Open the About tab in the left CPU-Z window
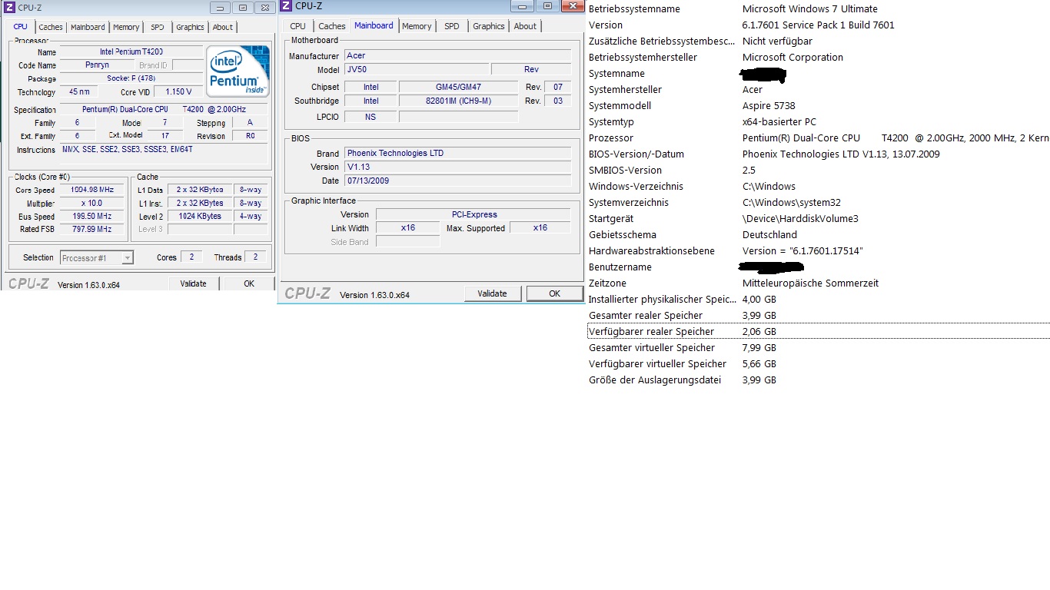The image size is (1050, 590). (x=223, y=27)
